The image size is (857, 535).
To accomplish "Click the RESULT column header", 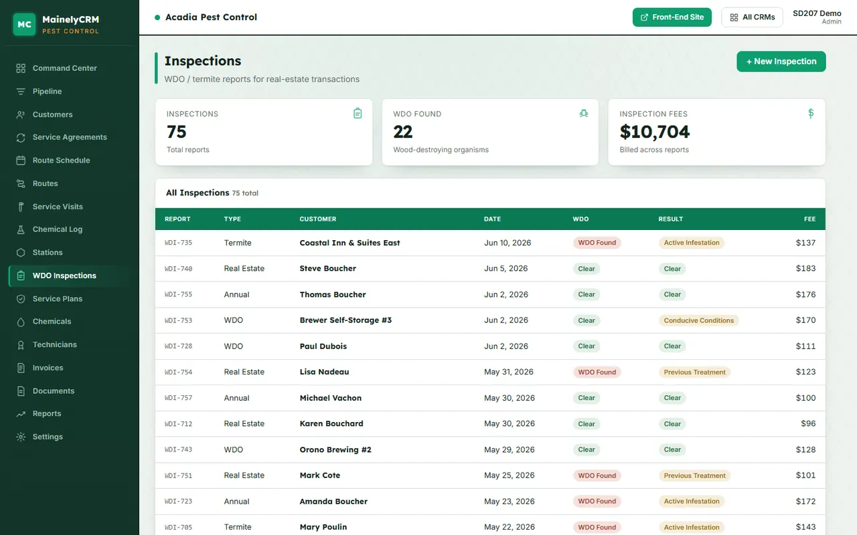I will [670, 219].
